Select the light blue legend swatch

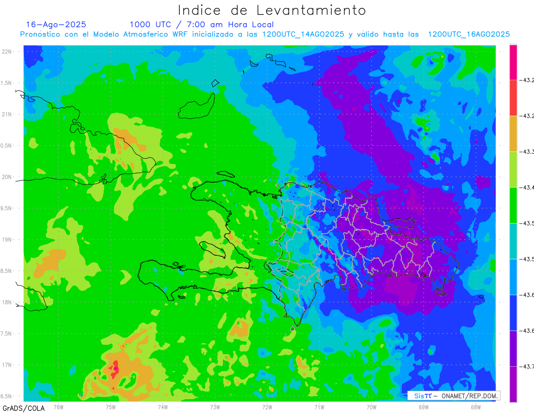pos(513,277)
